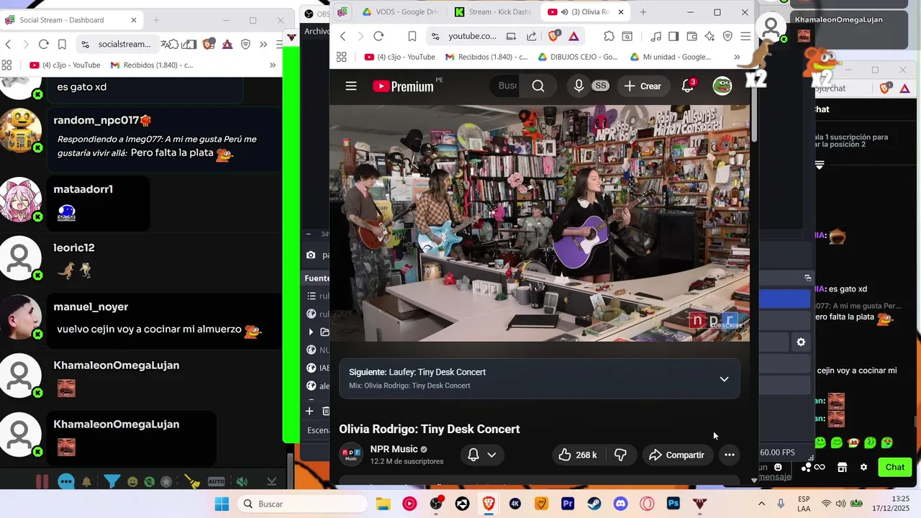Viewport: 921px width, 518px height.
Task: Open the subscription notification dropdown chevron
Action: 491,455
